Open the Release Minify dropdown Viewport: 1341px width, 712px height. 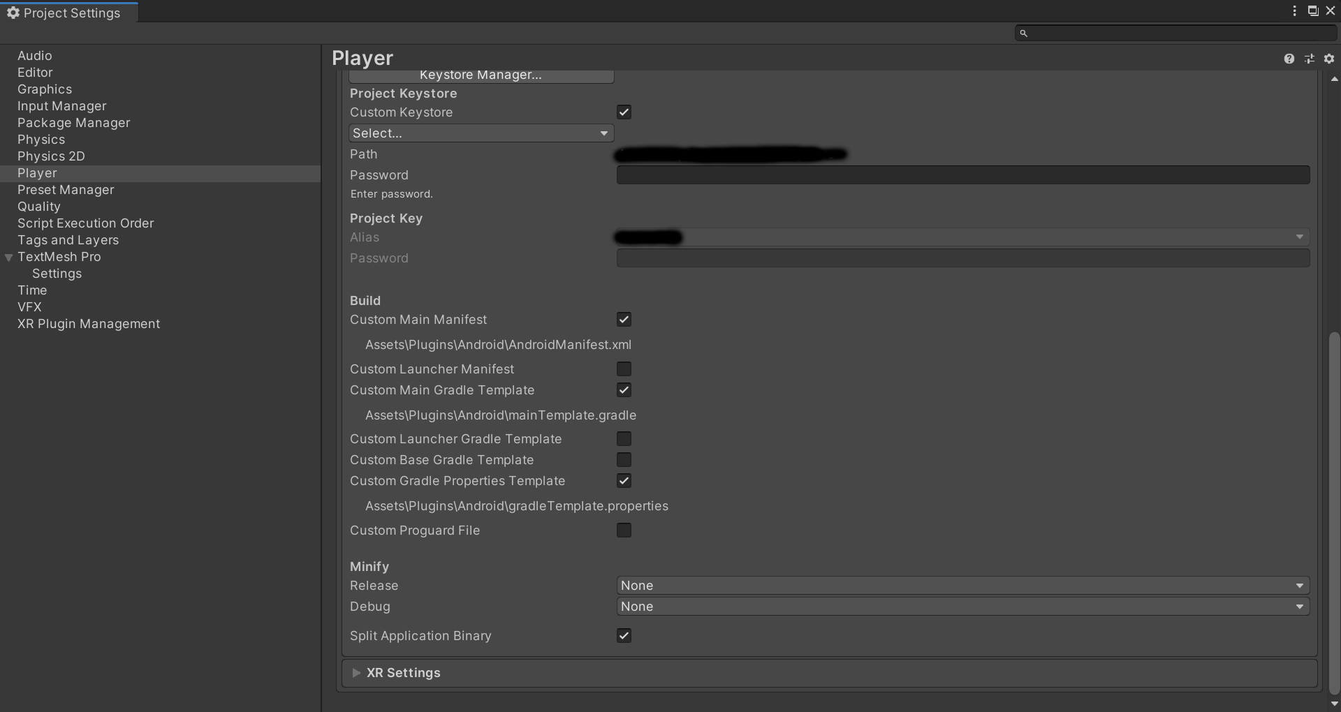(962, 585)
